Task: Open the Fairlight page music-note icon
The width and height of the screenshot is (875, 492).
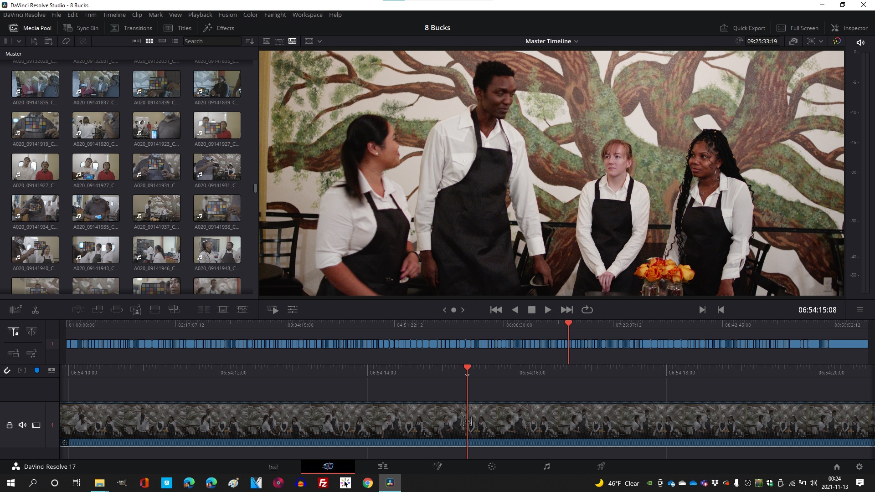Action: [x=546, y=466]
